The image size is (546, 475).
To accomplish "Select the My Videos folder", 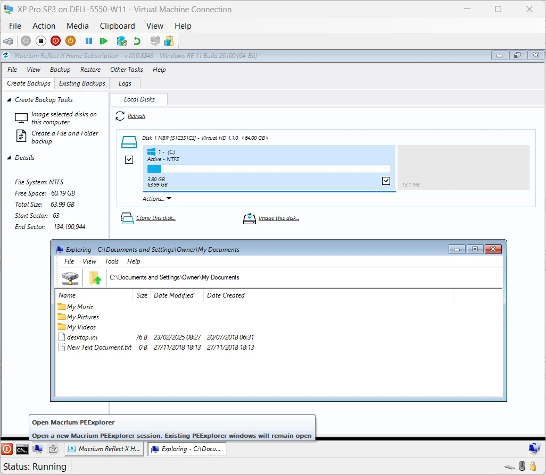I will tap(77, 327).
